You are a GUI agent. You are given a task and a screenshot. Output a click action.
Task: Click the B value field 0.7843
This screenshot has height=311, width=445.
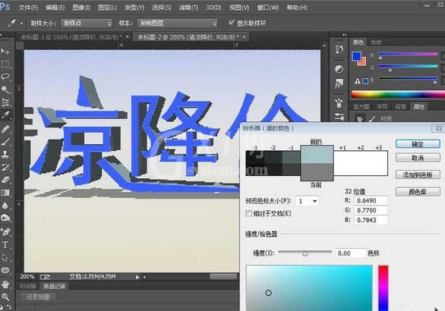pyautogui.click(x=371, y=220)
